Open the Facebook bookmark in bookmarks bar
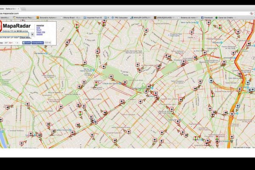The width and height of the screenshot is (255, 170). pyautogui.click(x=207, y=17)
